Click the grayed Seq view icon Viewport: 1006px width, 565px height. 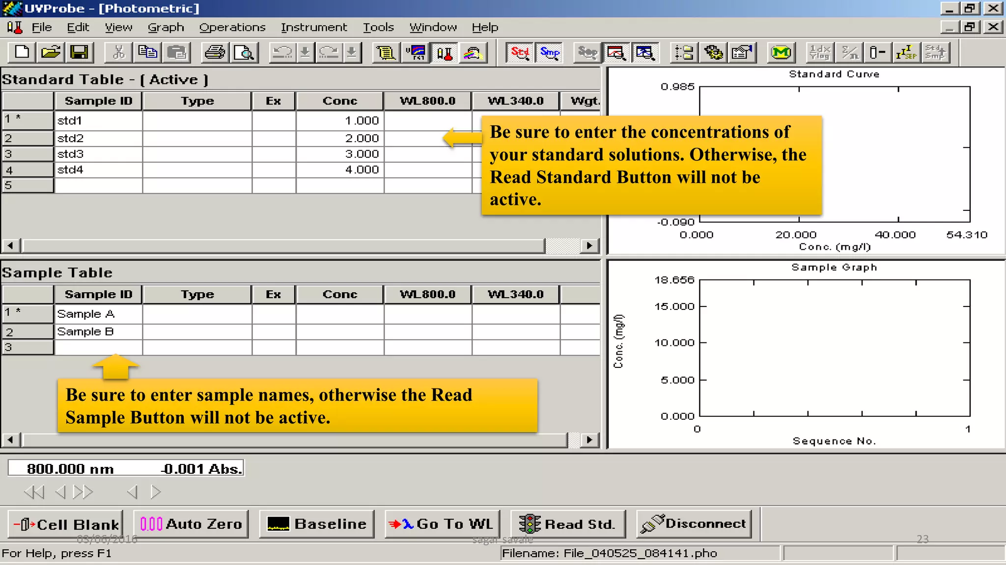(587, 52)
